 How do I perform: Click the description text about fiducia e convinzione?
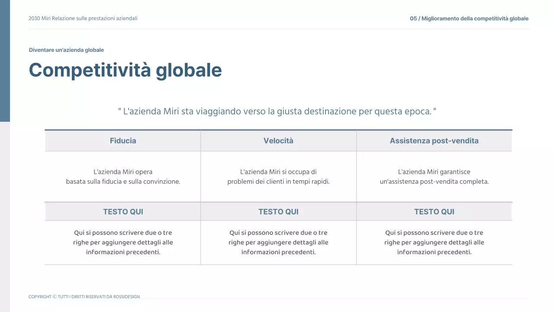122,176
